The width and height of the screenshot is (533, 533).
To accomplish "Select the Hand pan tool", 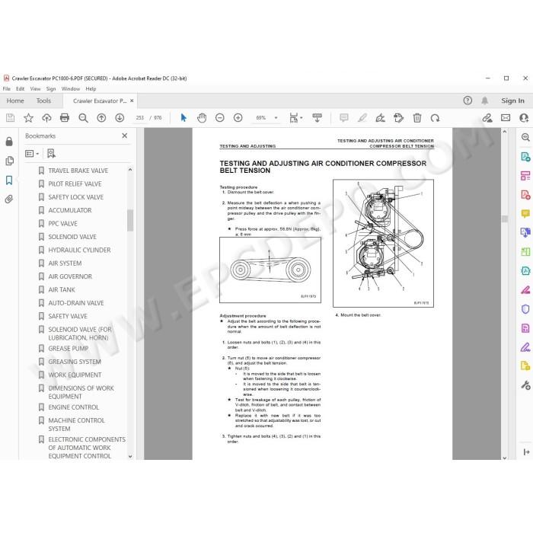I will (x=202, y=118).
